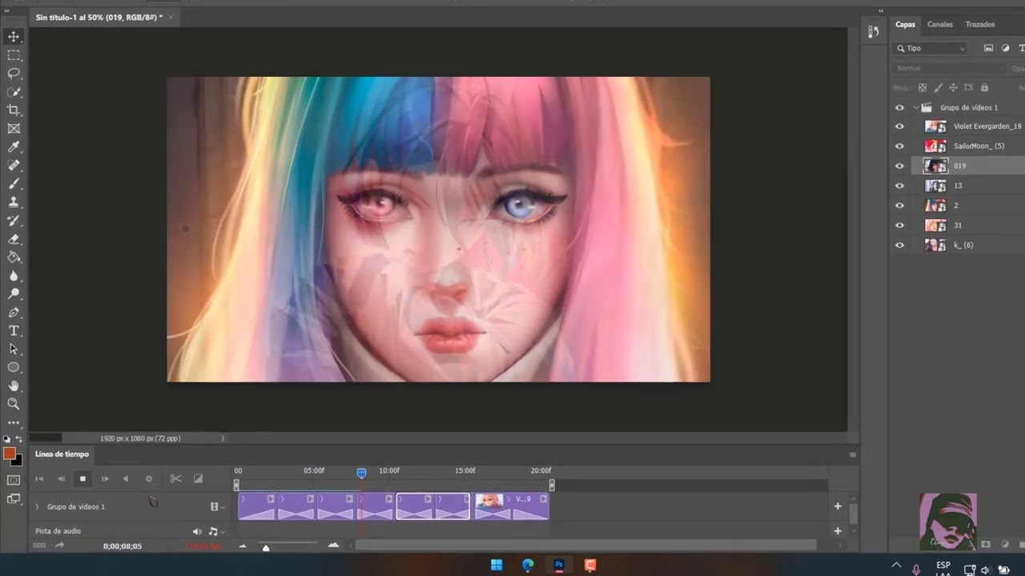Screen dimensions: 1025x576
Task: Toggle visibility of layer 31
Action: coord(899,226)
